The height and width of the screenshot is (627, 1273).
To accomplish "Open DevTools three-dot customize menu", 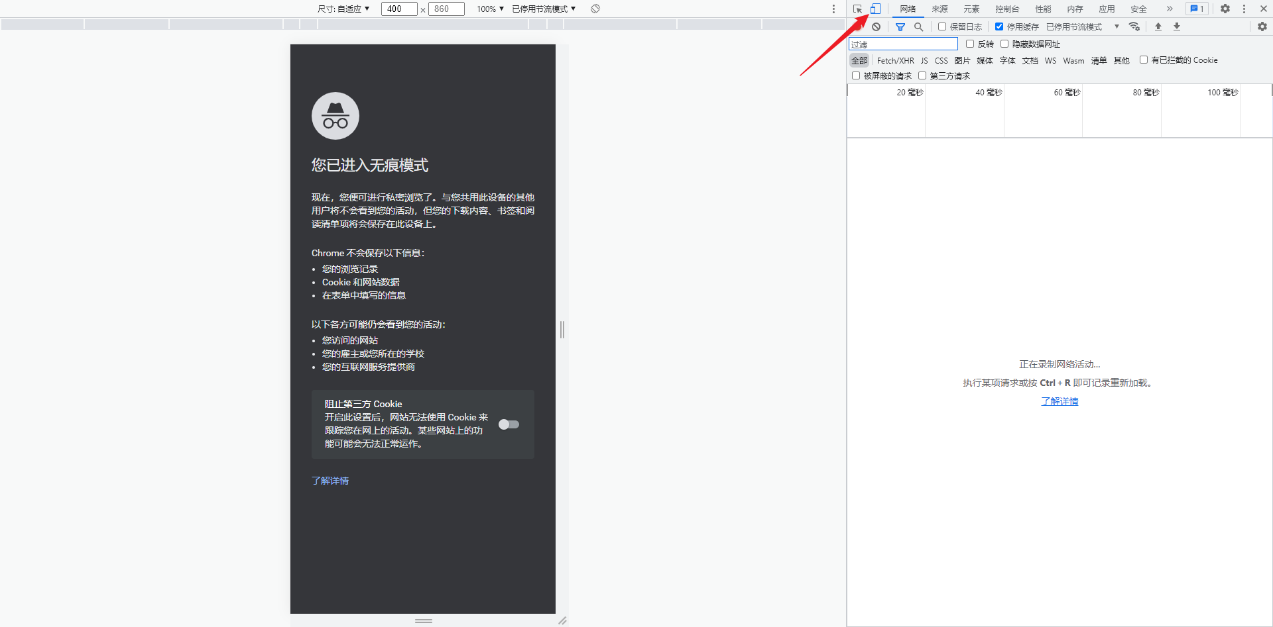I will [1244, 9].
